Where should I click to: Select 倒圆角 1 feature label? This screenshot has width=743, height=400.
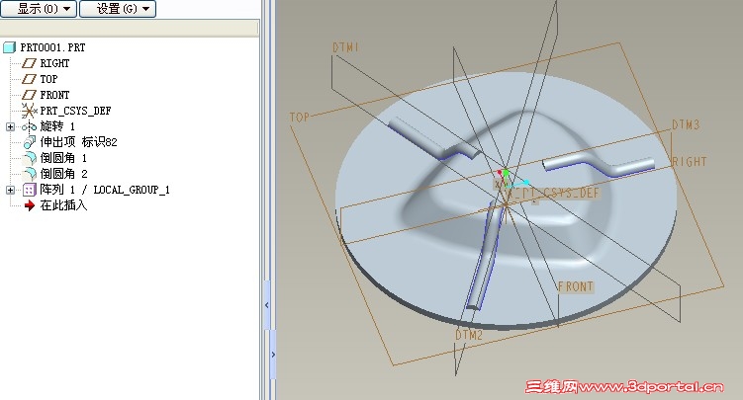click(x=63, y=158)
